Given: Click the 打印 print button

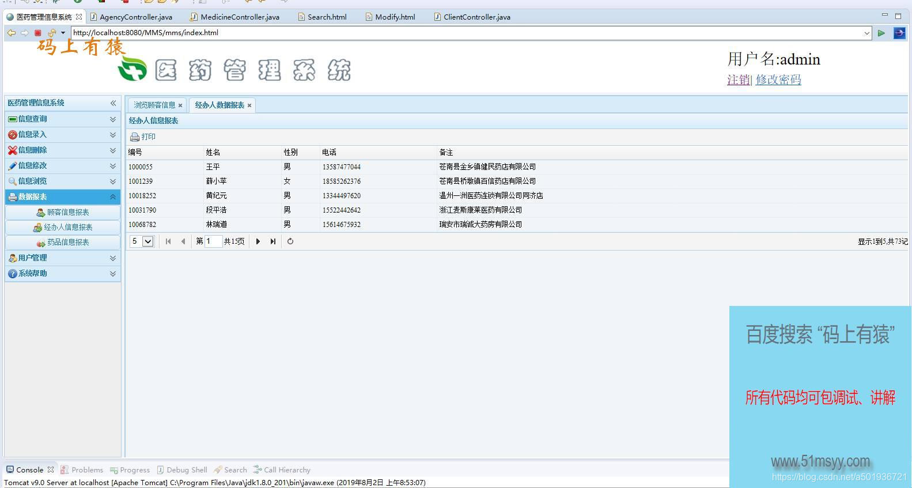Looking at the screenshot, I should [143, 137].
